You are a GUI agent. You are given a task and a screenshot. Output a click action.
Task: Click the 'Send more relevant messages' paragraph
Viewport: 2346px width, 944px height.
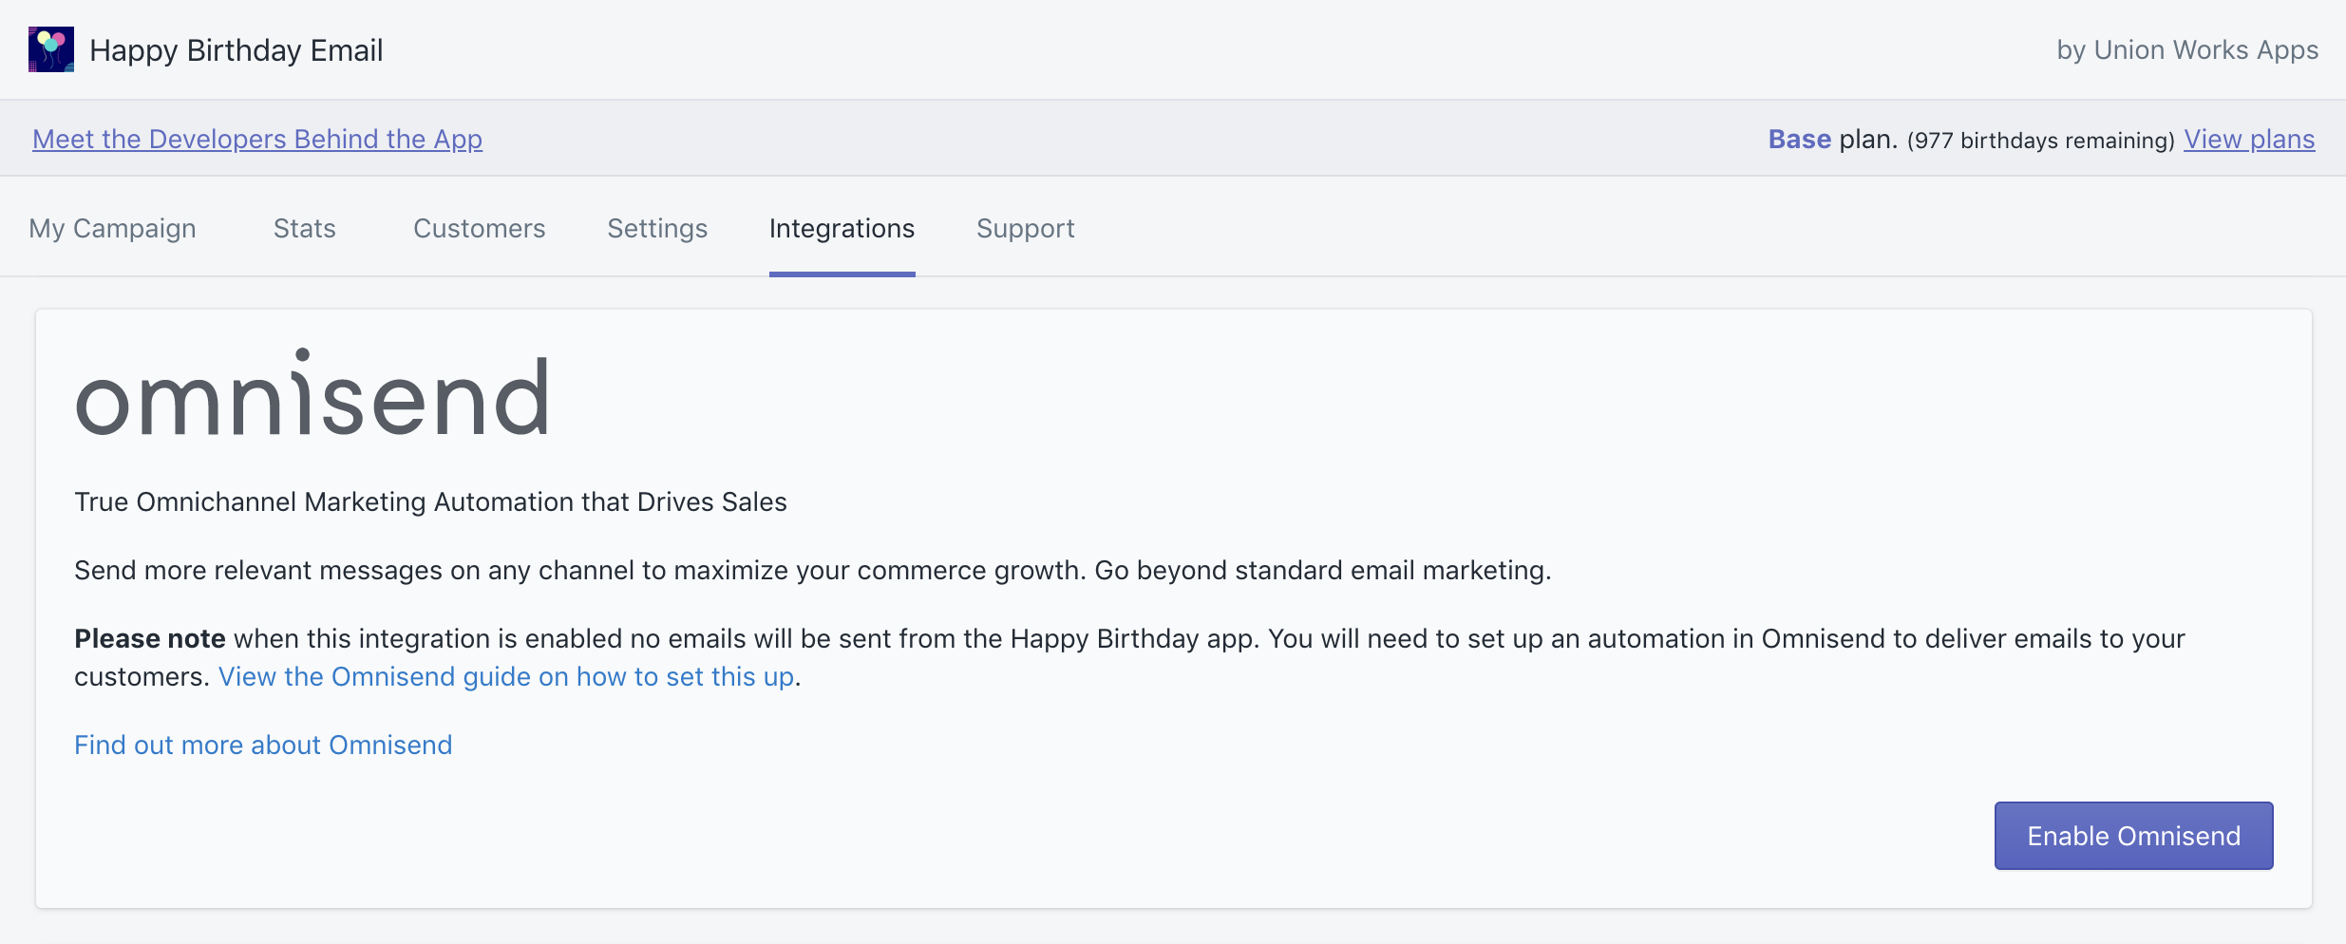point(812,571)
